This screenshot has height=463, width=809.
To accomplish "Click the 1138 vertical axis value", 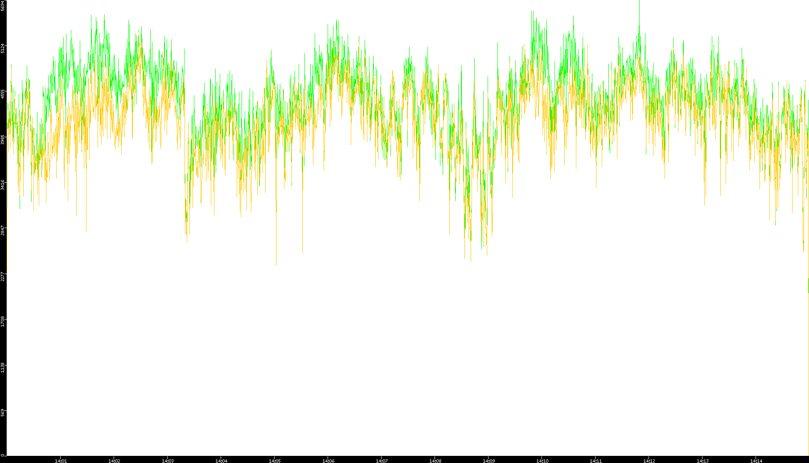I will point(3,368).
